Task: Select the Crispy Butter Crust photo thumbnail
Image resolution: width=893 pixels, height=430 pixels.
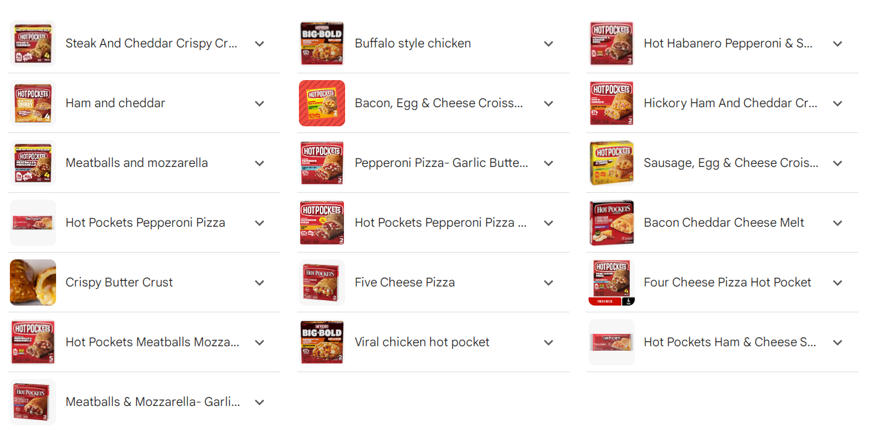Action: (x=33, y=283)
